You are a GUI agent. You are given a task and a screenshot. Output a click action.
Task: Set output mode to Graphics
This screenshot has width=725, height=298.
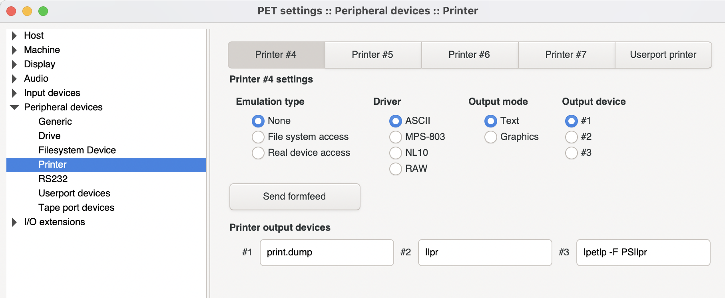click(x=491, y=137)
